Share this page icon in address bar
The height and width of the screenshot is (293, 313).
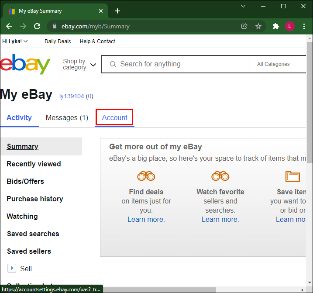coord(244,26)
